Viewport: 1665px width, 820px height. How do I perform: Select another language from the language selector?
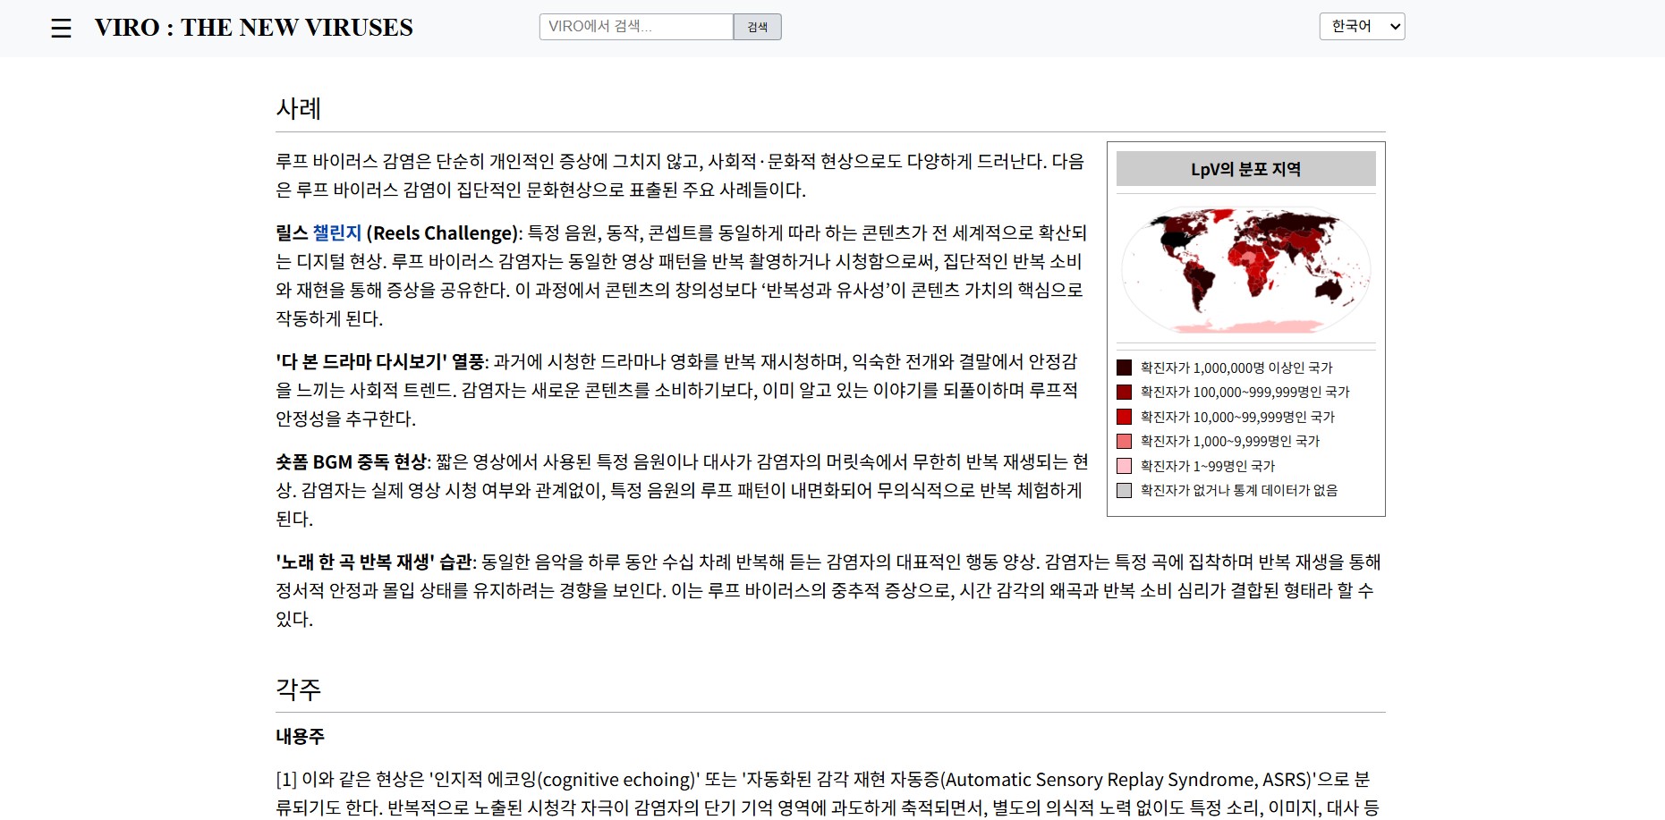tap(1361, 27)
